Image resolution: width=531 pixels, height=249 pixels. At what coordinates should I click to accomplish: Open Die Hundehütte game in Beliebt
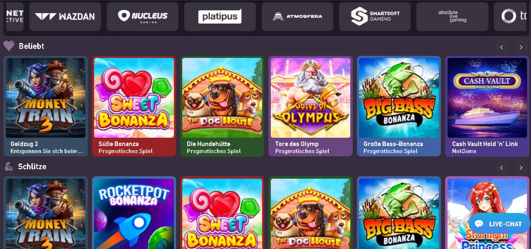click(222, 106)
